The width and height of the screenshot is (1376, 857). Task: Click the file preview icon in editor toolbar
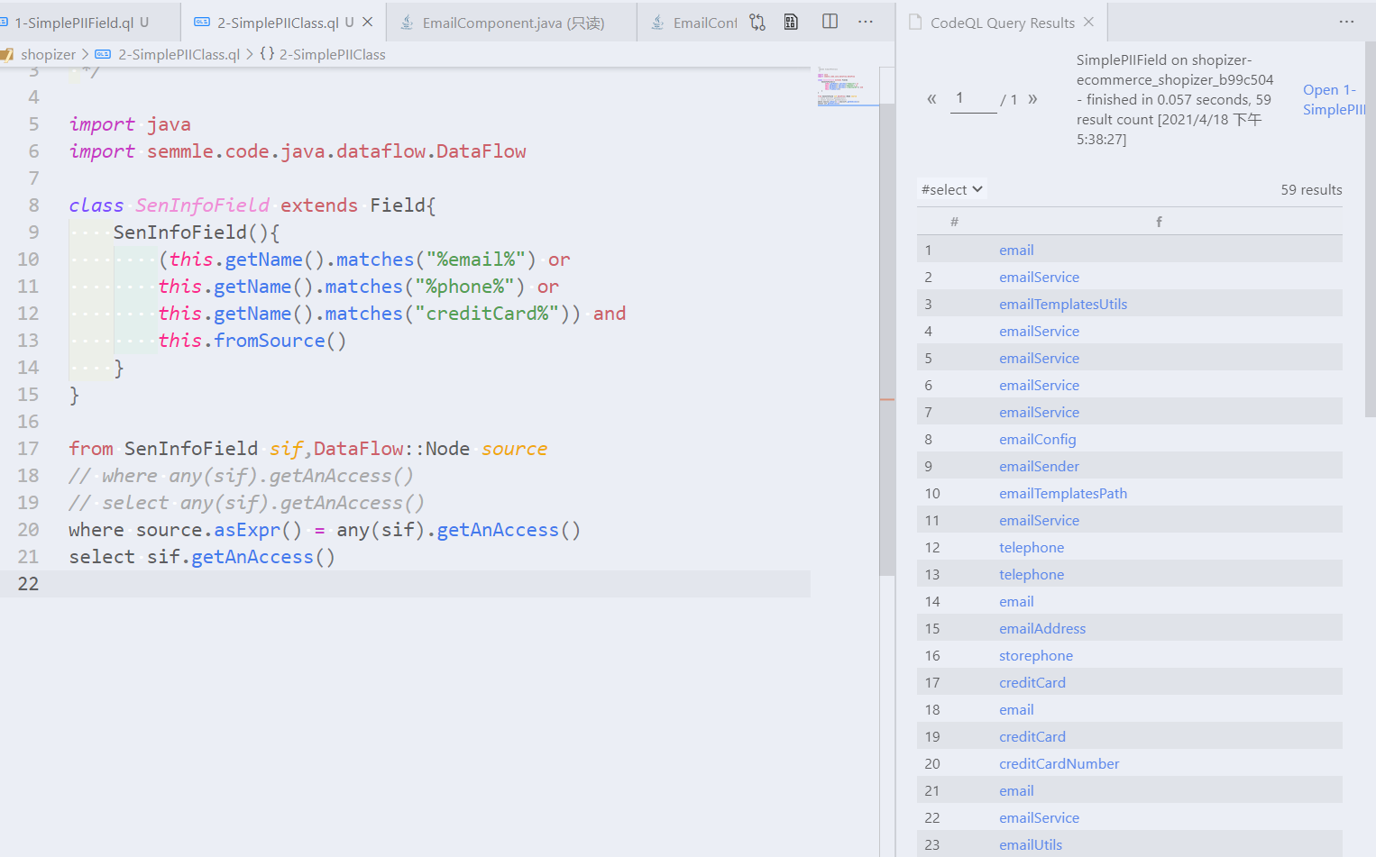[792, 23]
